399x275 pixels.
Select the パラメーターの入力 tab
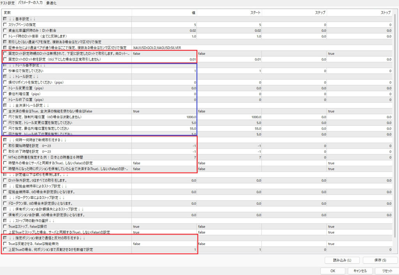tap(30, 3)
